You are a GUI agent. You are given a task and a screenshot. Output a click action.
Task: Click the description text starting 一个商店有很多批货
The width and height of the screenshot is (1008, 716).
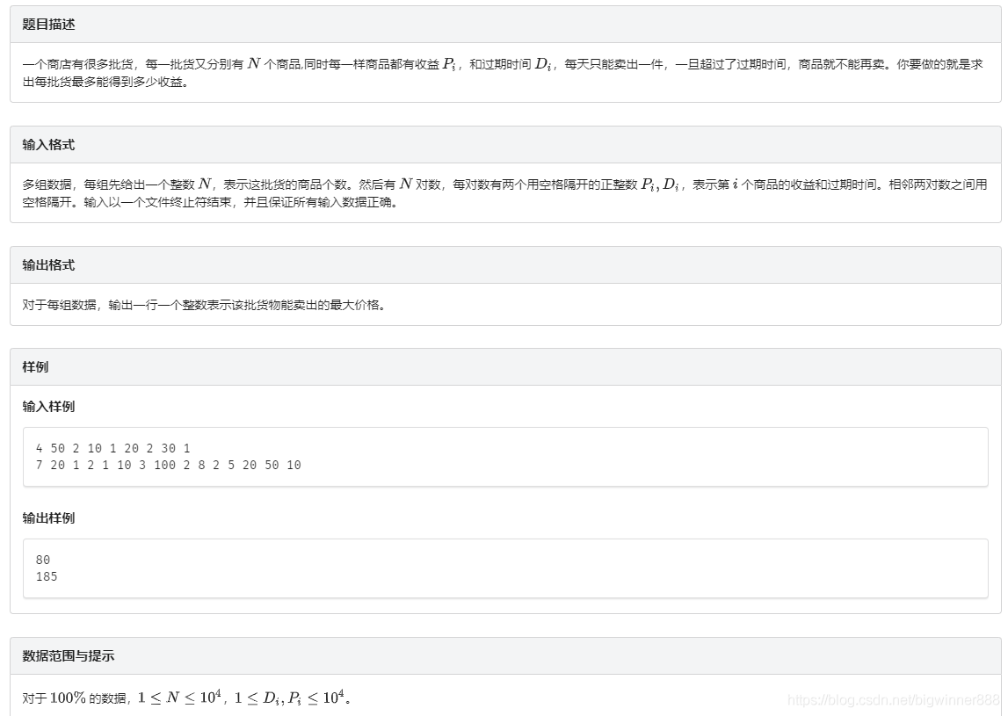point(503,73)
